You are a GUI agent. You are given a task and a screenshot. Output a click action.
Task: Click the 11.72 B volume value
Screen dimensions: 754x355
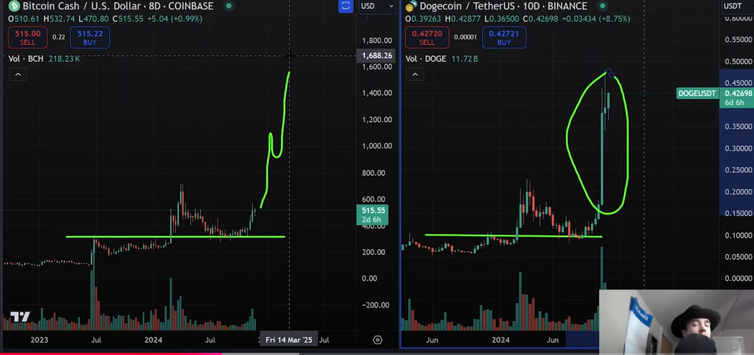(464, 58)
